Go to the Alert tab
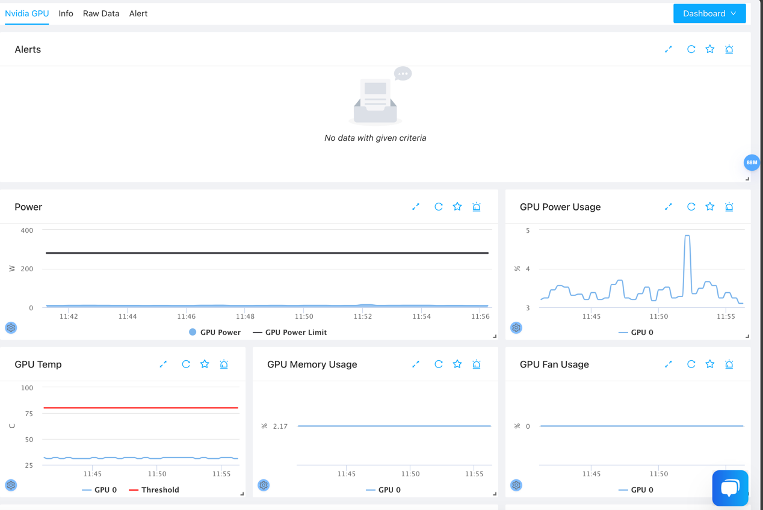 click(138, 13)
